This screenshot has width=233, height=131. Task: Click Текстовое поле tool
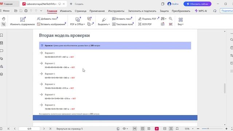(x=123, y=24)
